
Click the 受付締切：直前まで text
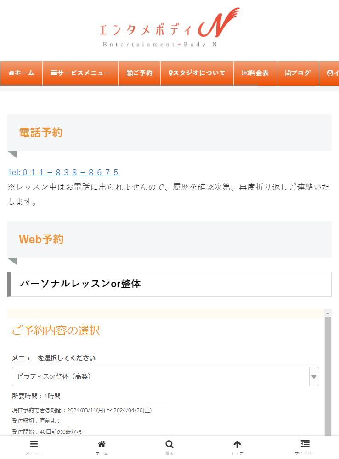click(x=37, y=420)
